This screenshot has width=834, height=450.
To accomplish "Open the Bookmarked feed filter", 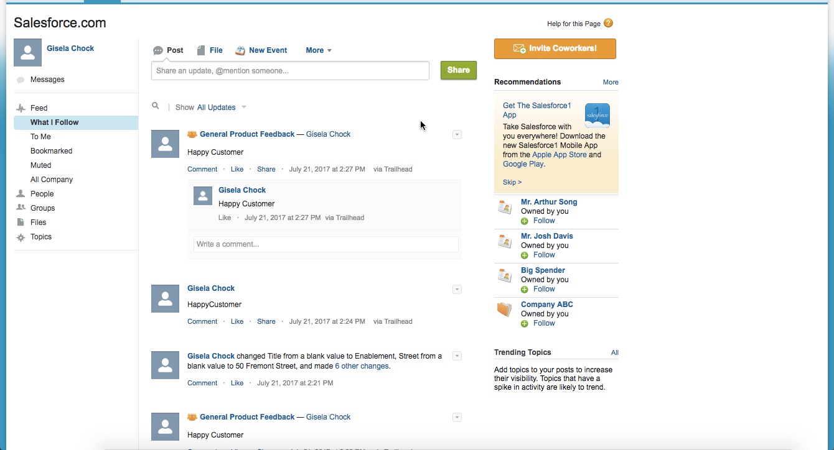I will click(x=51, y=151).
